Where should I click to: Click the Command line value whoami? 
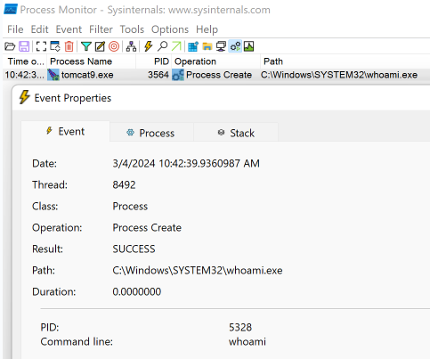pyautogui.click(x=247, y=341)
